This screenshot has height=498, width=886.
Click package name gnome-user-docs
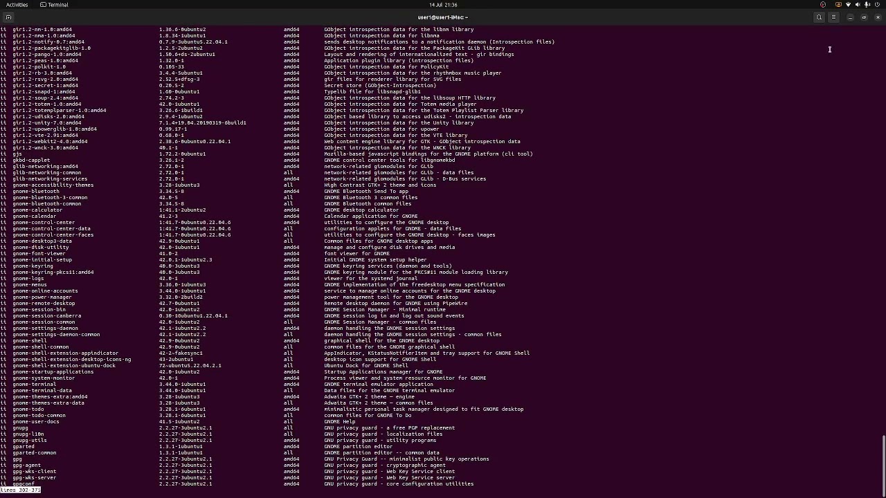click(x=36, y=422)
